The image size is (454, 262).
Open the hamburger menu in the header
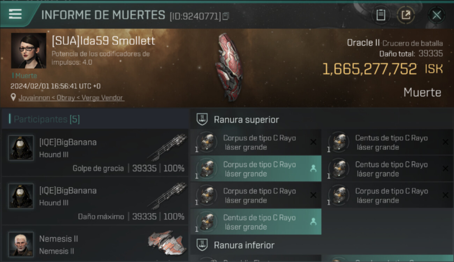pyautogui.click(x=15, y=14)
